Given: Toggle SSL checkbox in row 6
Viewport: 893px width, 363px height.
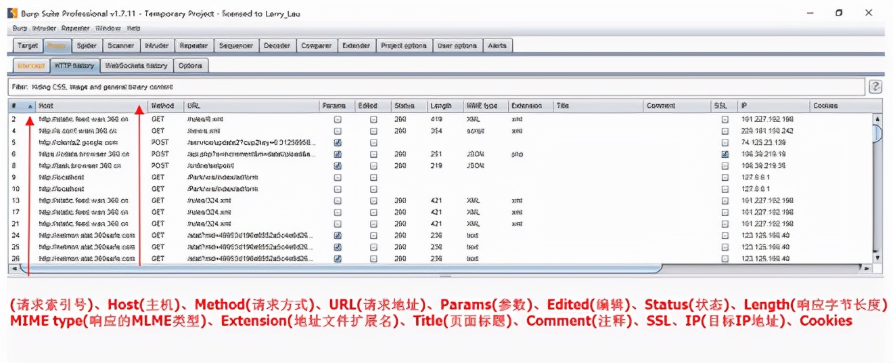Looking at the screenshot, I should [x=725, y=154].
